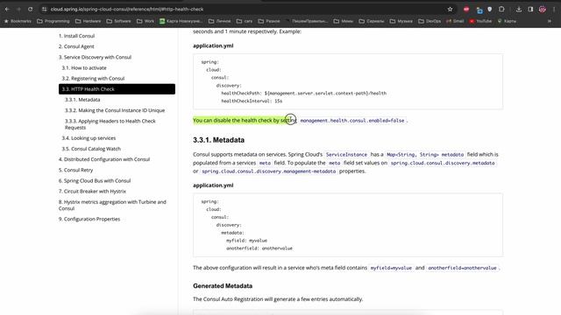Open the DevOps bookmarks folder
Viewport: 561px width, 315px height.
point(430,21)
